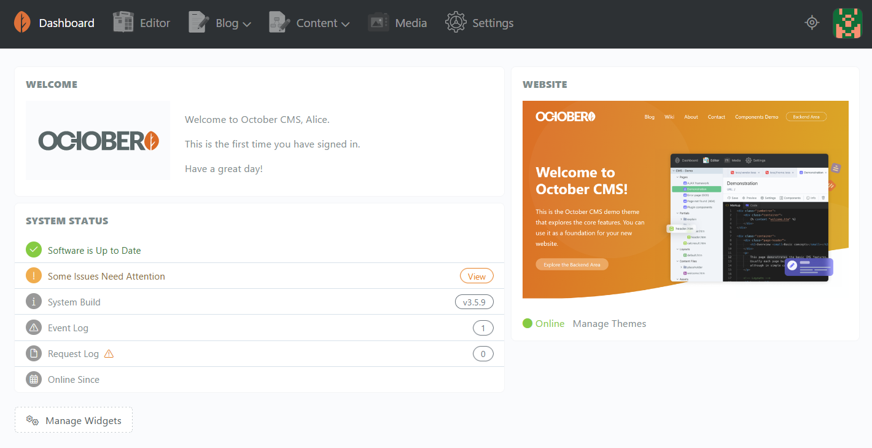Click the v3.5.9 build version badge

pos(474,302)
